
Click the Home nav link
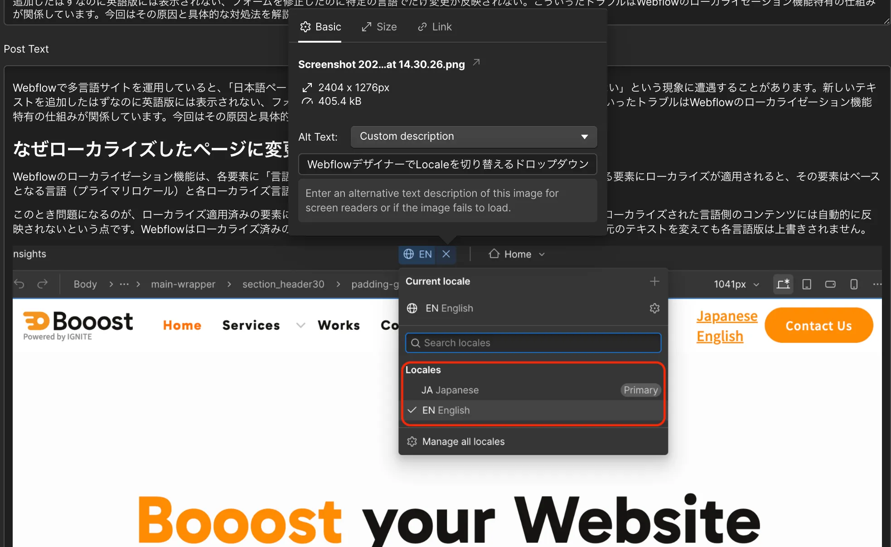coord(182,325)
